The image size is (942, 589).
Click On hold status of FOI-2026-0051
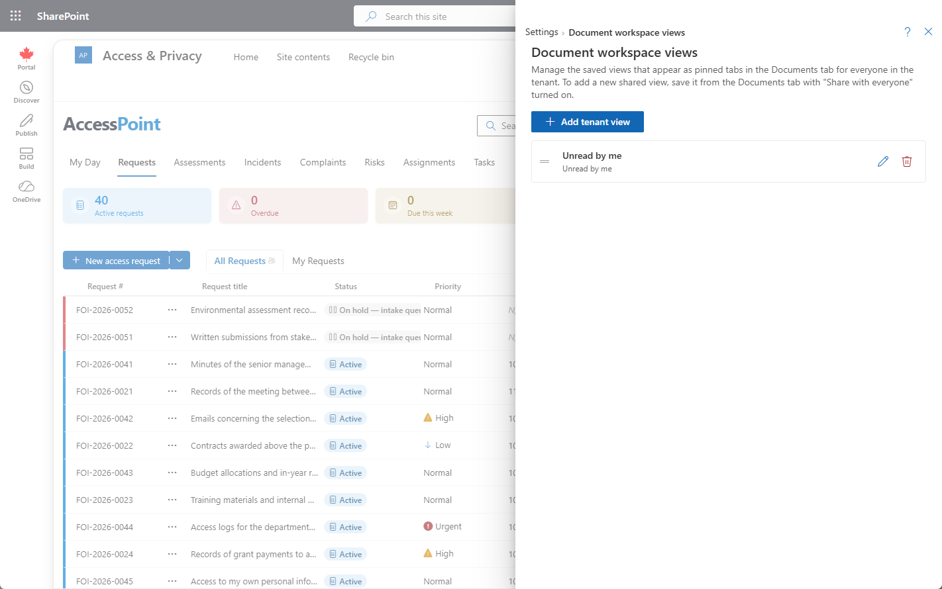point(373,337)
